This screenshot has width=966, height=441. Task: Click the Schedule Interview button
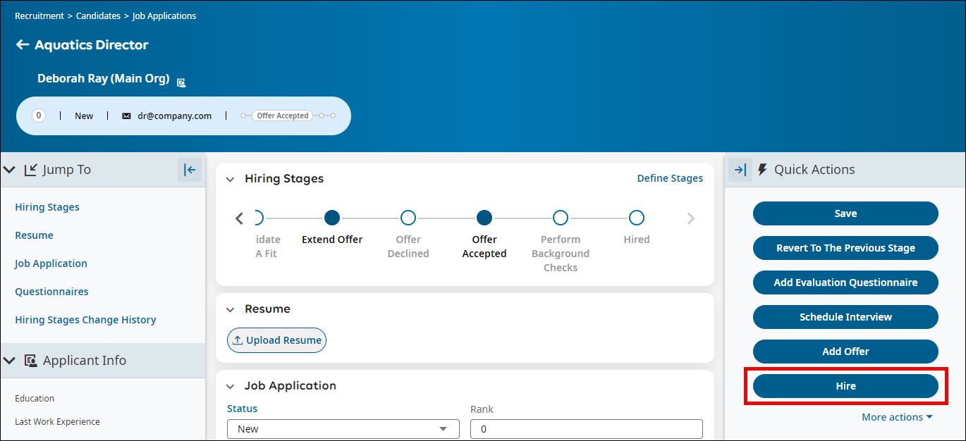[x=845, y=317]
